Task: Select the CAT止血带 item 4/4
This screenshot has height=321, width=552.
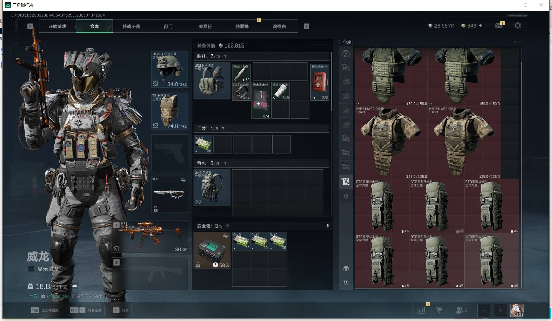Action: [x=241, y=91]
